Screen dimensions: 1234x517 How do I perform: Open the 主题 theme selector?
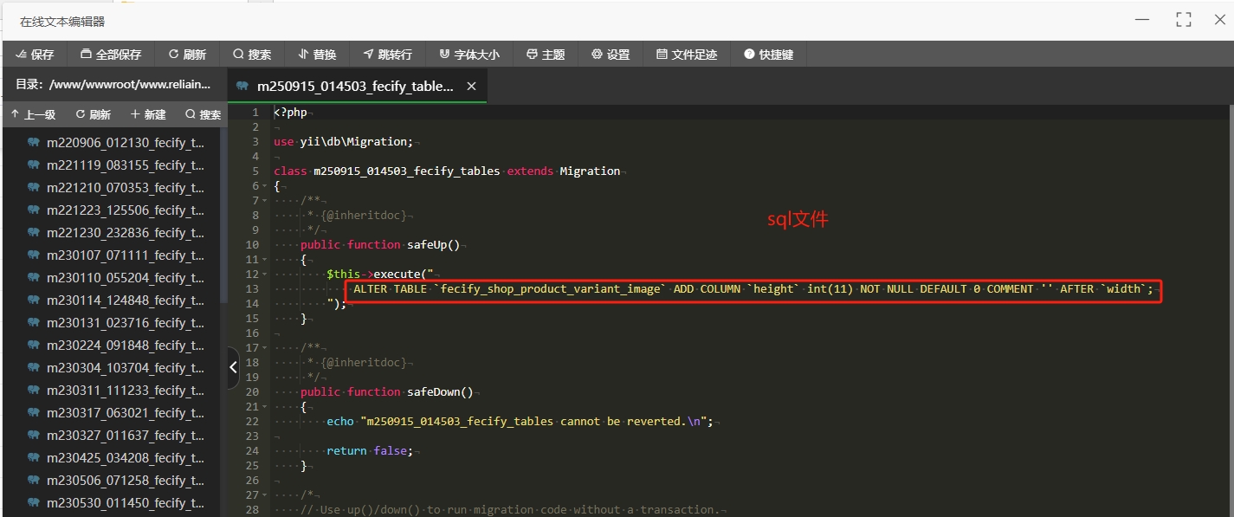click(x=546, y=55)
